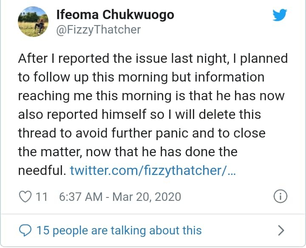Click the Ifeoma Chukwuogo display name
Screen dimensions: 306x248
[x=115, y=15]
